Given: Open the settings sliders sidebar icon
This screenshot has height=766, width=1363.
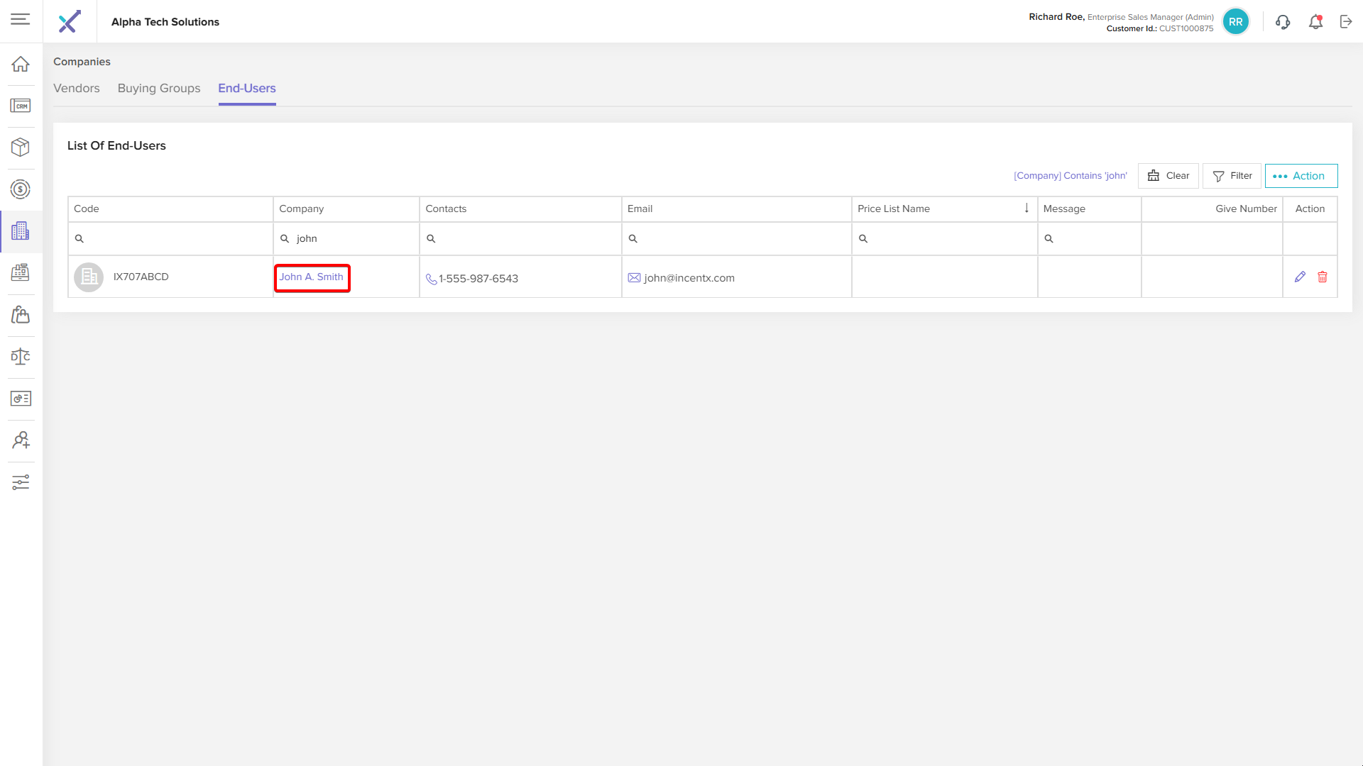Looking at the screenshot, I should click(x=21, y=482).
